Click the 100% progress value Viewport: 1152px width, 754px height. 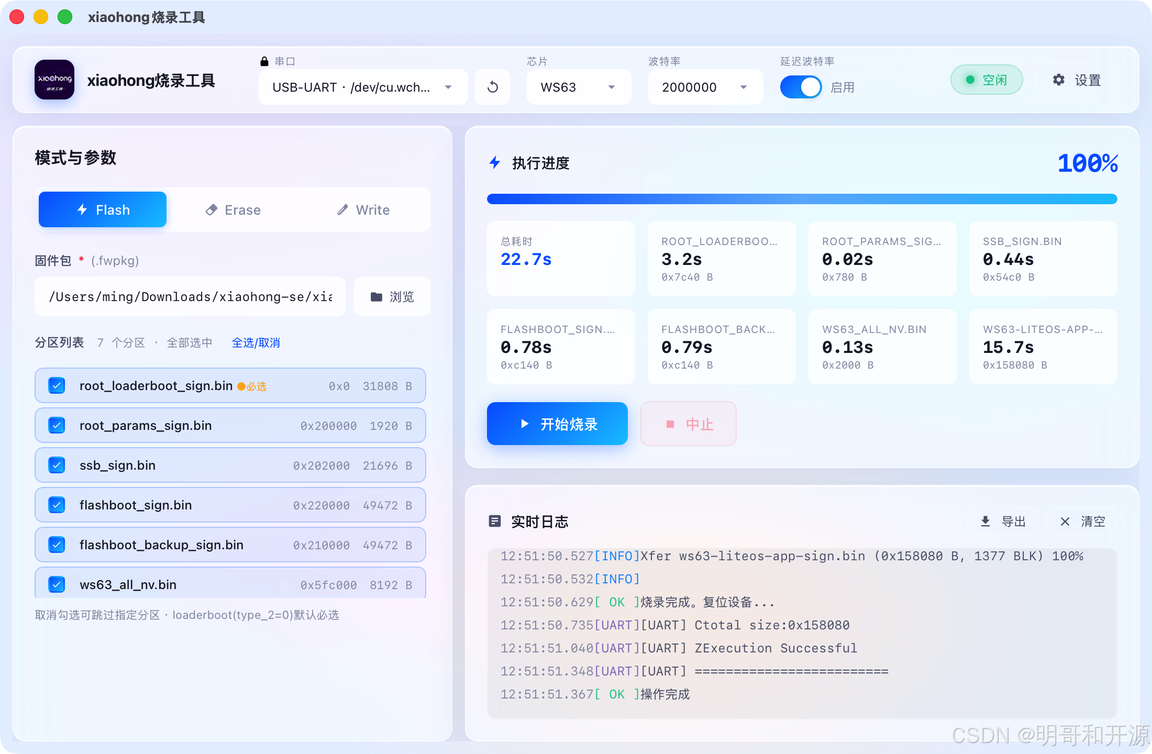[x=1088, y=163]
